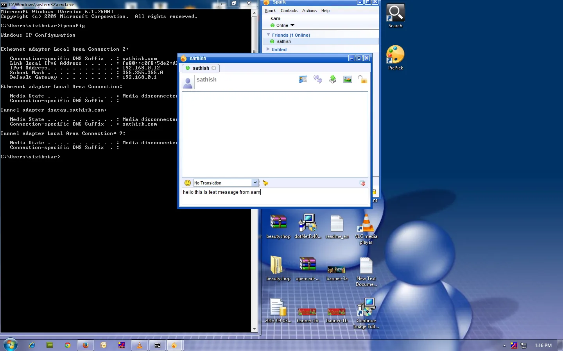Click the user name sam in Spark

(x=275, y=18)
